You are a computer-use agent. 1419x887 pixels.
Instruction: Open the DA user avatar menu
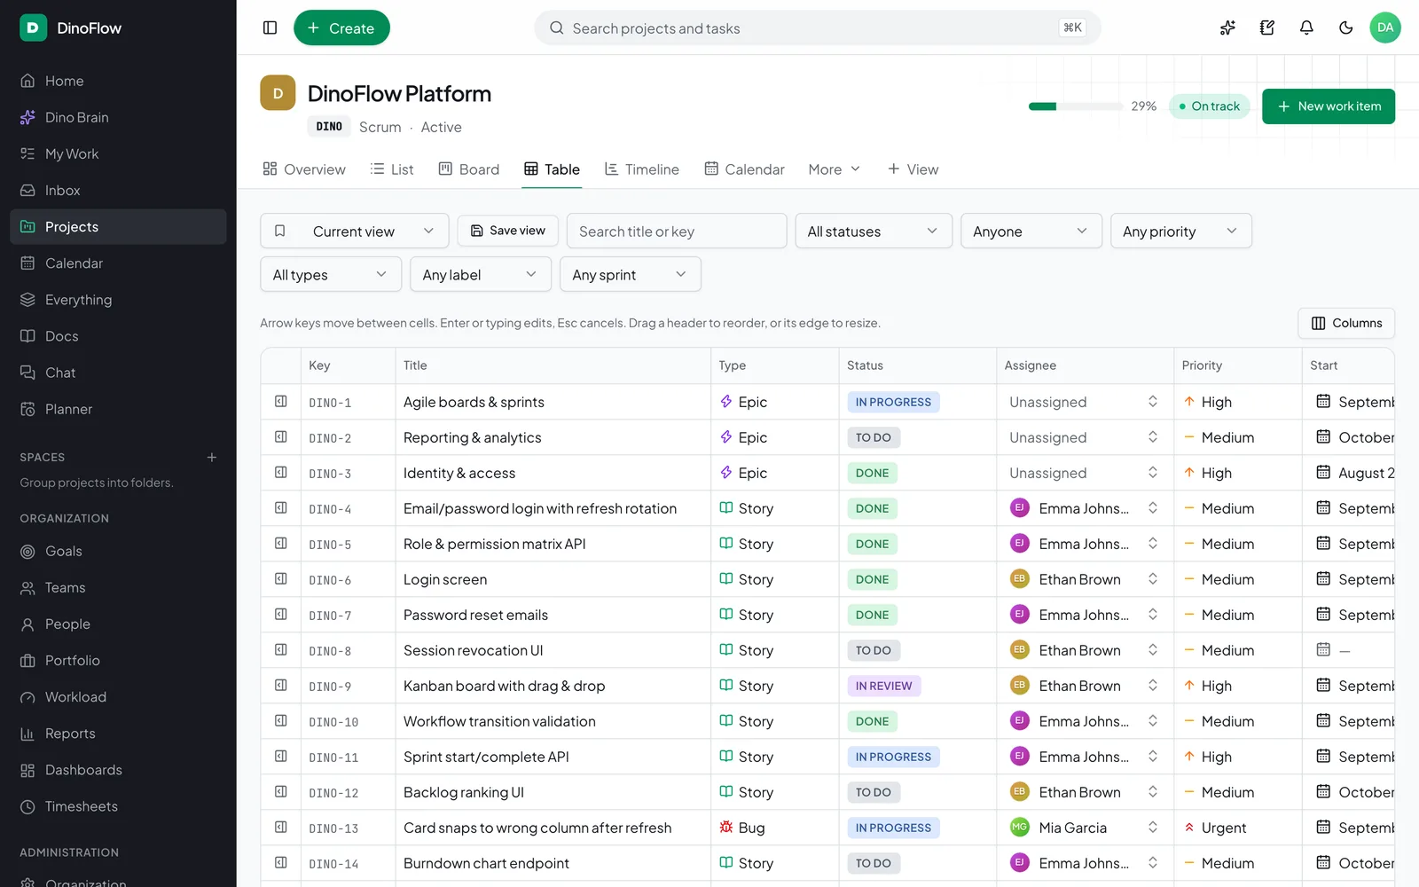pyautogui.click(x=1385, y=27)
